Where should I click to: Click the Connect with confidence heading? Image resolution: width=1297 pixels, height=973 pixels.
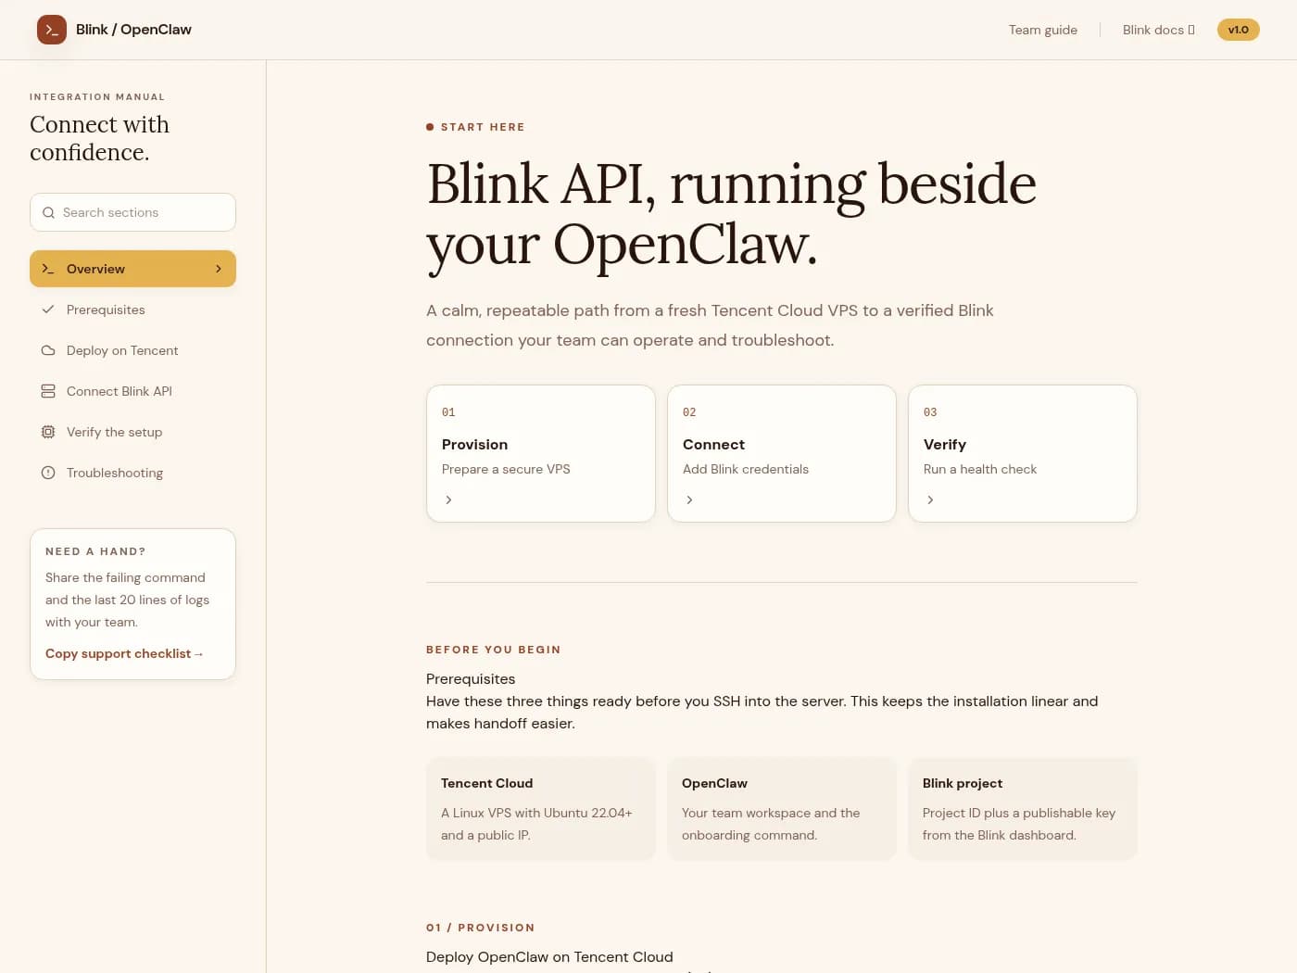(99, 138)
